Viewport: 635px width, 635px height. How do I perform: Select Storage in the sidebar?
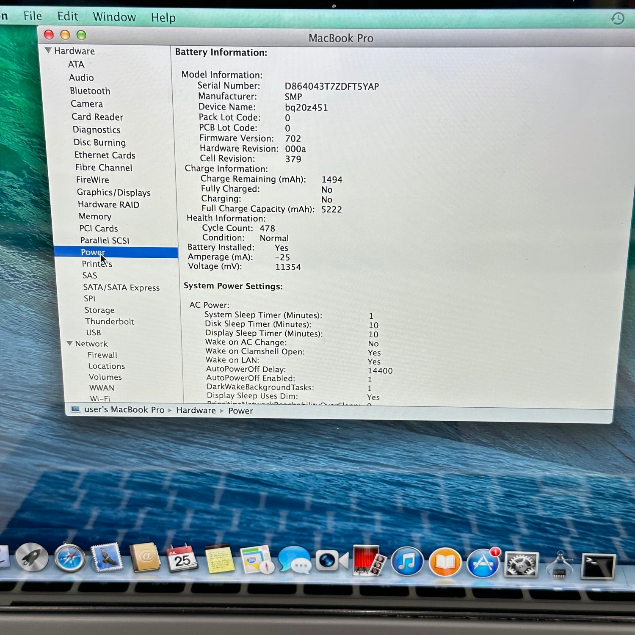(99, 310)
